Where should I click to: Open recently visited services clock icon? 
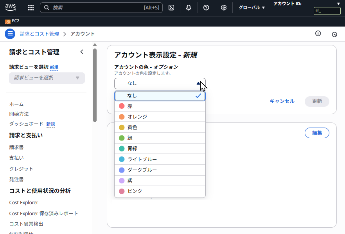[334, 34]
